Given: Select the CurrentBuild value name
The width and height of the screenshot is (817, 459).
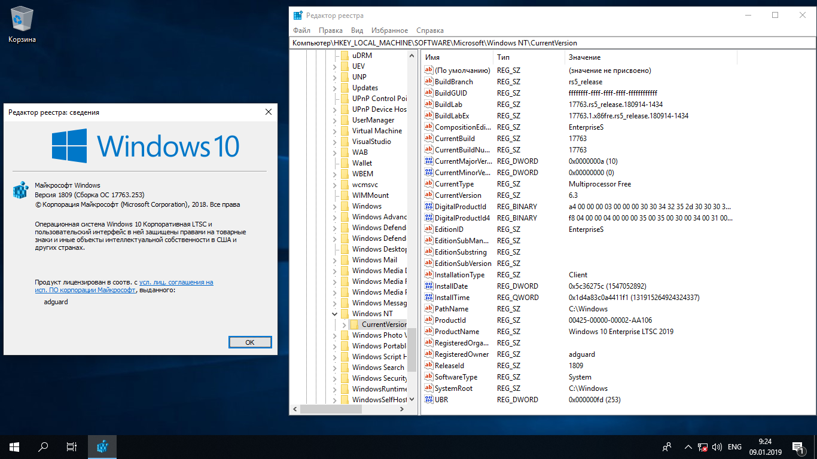Looking at the screenshot, I should tap(455, 139).
